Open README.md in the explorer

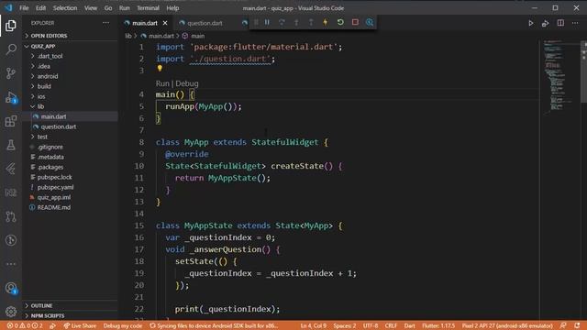click(x=71, y=208)
